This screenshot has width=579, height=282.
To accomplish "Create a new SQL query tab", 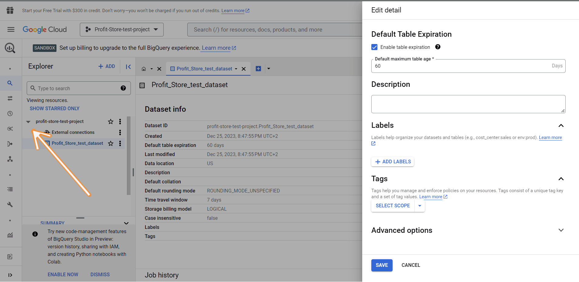I will click(258, 69).
